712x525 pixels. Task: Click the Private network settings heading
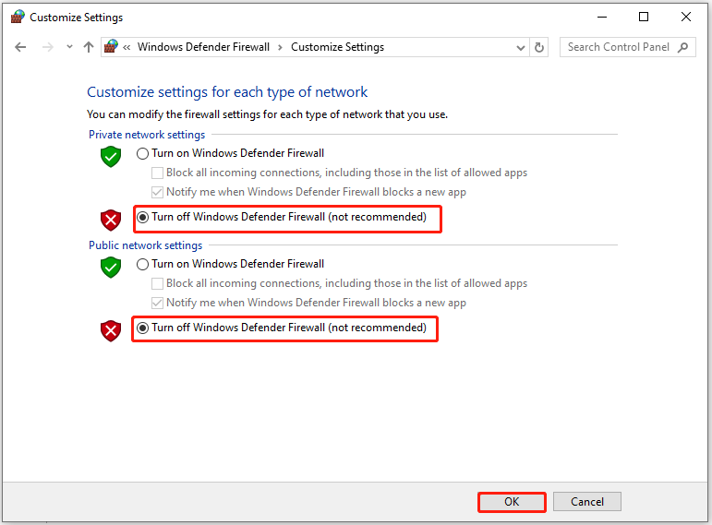tap(147, 135)
